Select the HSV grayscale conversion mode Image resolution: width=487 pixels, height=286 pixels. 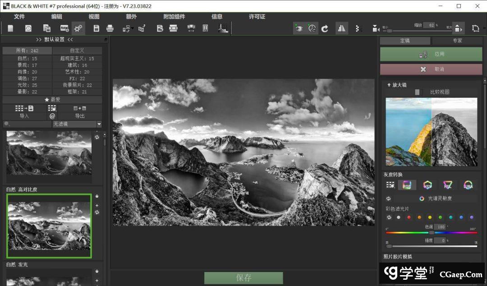(427, 185)
